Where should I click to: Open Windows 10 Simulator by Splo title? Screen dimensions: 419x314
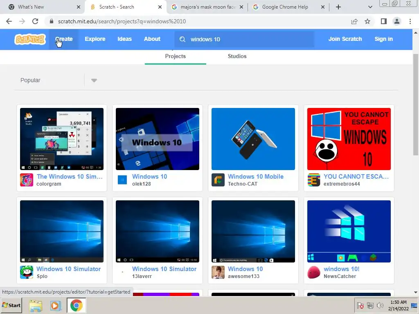point(68,269)
